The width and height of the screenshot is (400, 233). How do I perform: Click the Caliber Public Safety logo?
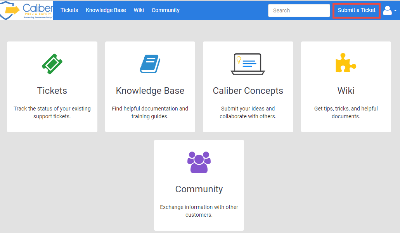click(x=26, y=10)
